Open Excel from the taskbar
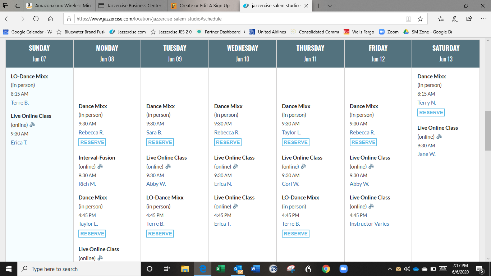The height and width of the screenshot is (276, 491). point(220,269)
